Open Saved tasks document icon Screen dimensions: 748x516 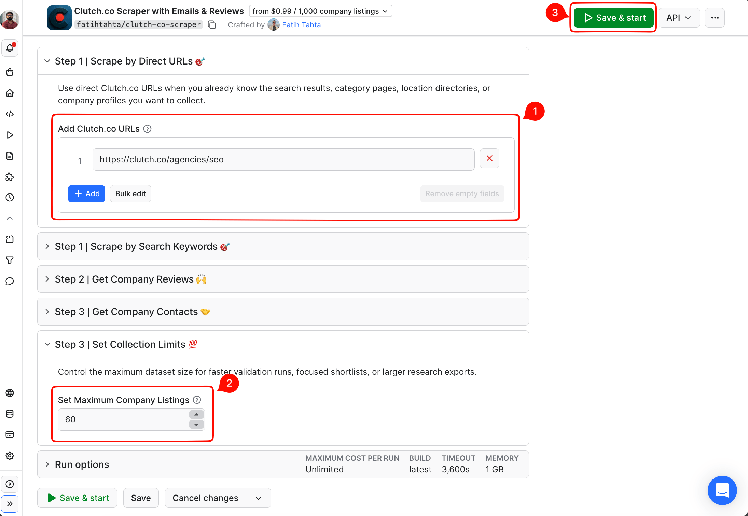coord(10,156)
